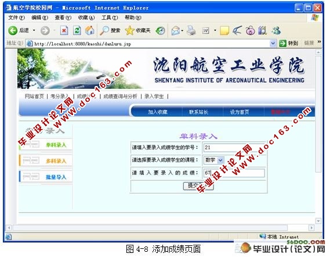Viewport: 330px width, 257px height.
Task: Click the green Back arrow icon
Action: click(13, 31)
